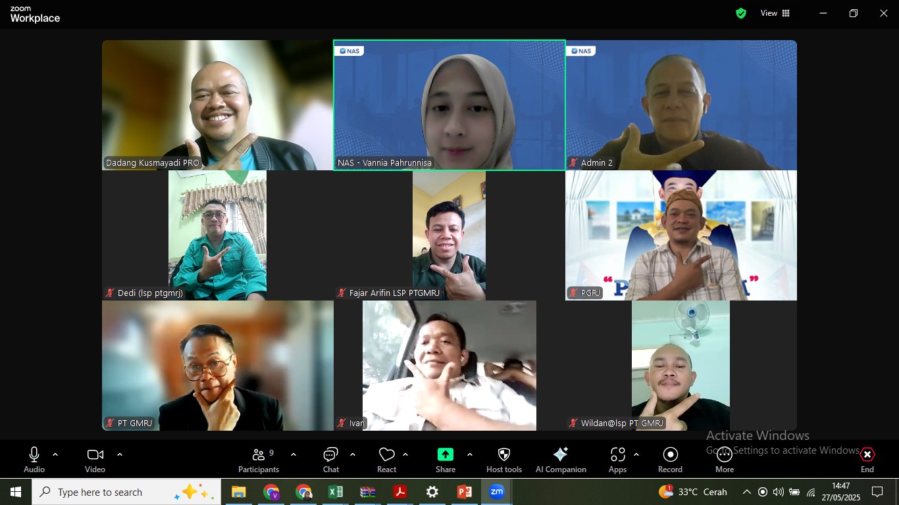899x505 pixels.
Task: Open the weather widget showing 33°C Cerah
Action: (693, 492)
